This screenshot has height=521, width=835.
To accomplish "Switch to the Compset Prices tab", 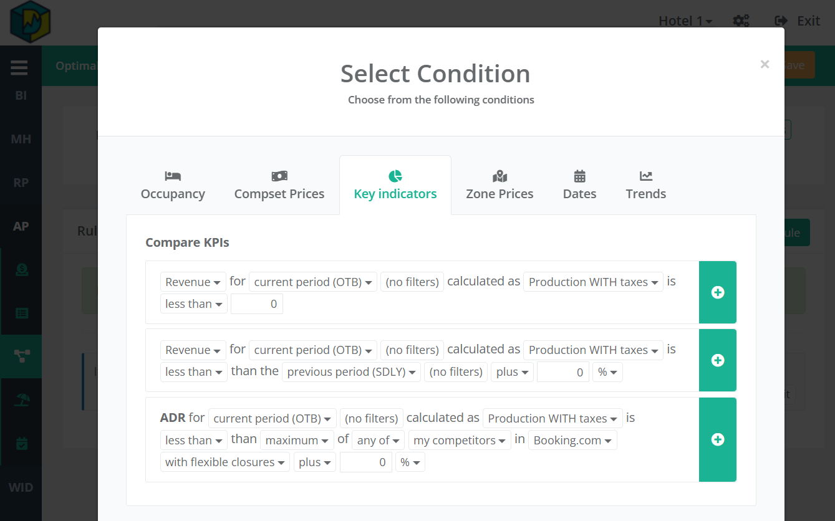I will 279,185.
